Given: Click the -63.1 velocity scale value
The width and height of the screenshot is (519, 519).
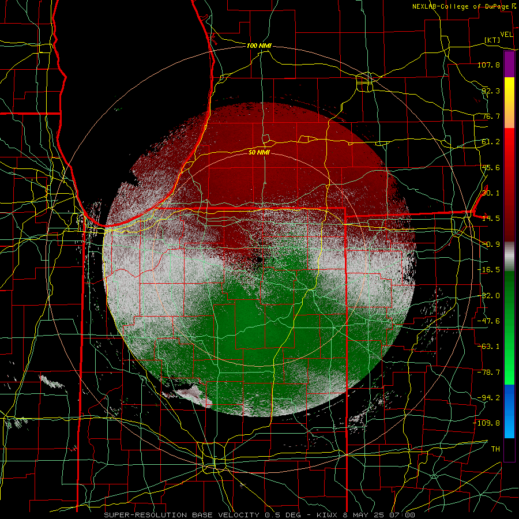Looking at the screenshot, I should coord(488,347).
